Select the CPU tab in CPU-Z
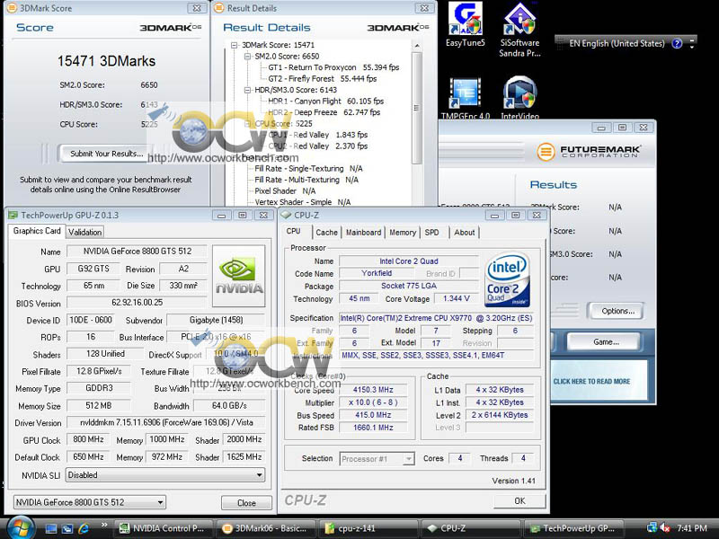The width and height of the screenshot is (719, 539). (294, 232)
